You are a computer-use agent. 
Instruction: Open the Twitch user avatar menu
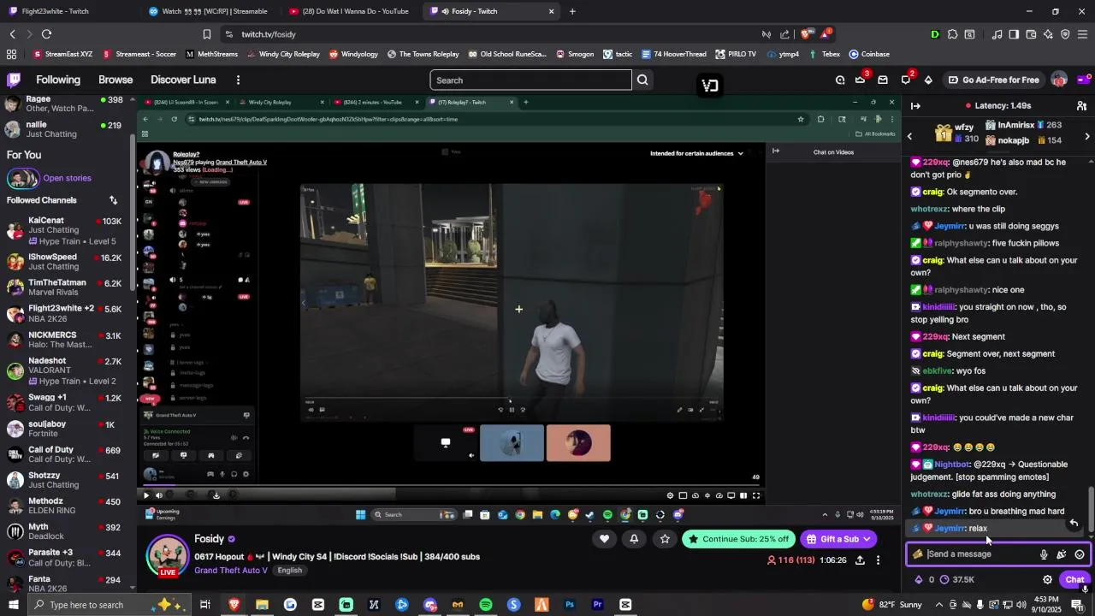coord(1059,80)
